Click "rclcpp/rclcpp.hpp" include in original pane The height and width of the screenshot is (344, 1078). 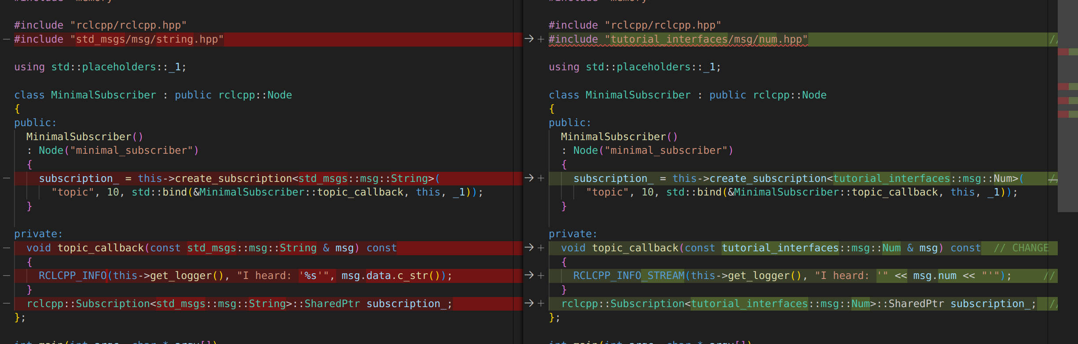coord(128,25)
